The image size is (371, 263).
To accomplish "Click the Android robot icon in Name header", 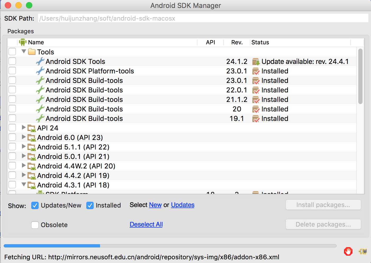I will (x=23, y=42).
